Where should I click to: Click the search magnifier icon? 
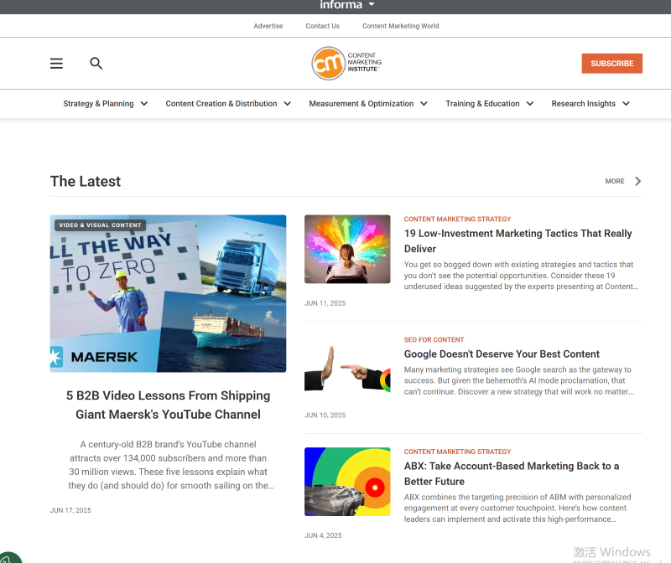[x=96, y=64]
